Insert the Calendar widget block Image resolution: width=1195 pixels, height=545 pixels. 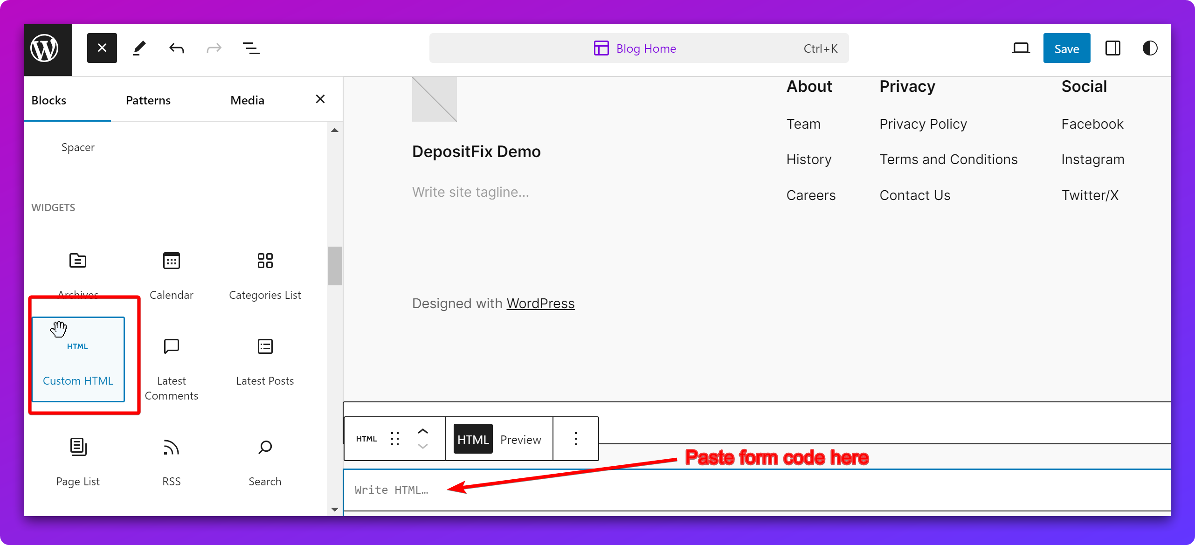pos(172,275)
